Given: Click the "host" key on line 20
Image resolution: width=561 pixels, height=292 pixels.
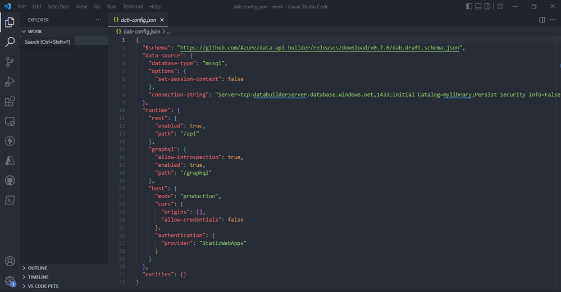Looking at the screenshot, I should tap(158, 188).
